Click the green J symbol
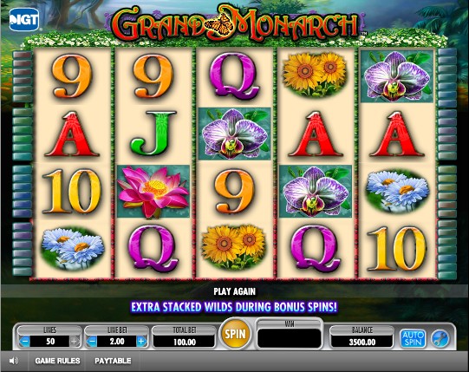Viewport: 469px width, 372px height. (x=153, y=134)
